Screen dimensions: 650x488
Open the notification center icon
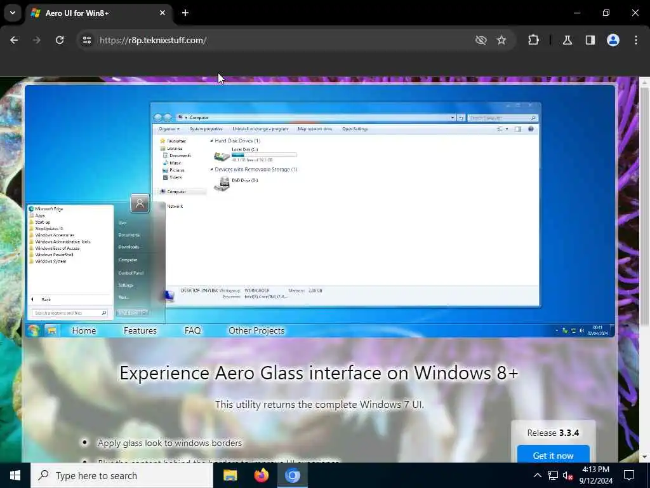[629, 475]
